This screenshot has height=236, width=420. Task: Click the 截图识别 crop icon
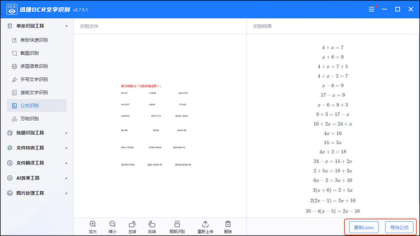[x=15, y=53]
